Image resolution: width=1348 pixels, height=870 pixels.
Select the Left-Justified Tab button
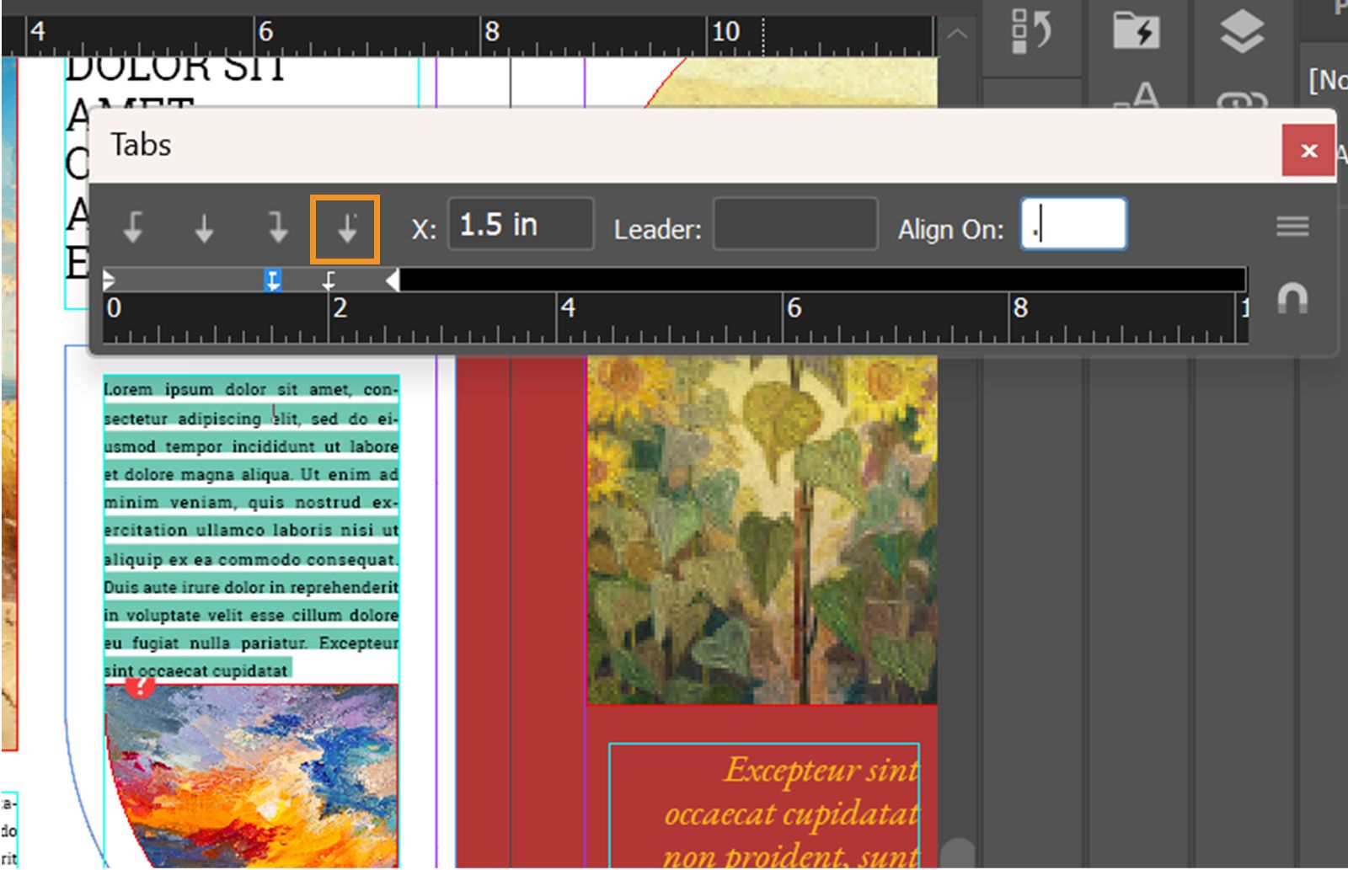[x=133, y=228]
